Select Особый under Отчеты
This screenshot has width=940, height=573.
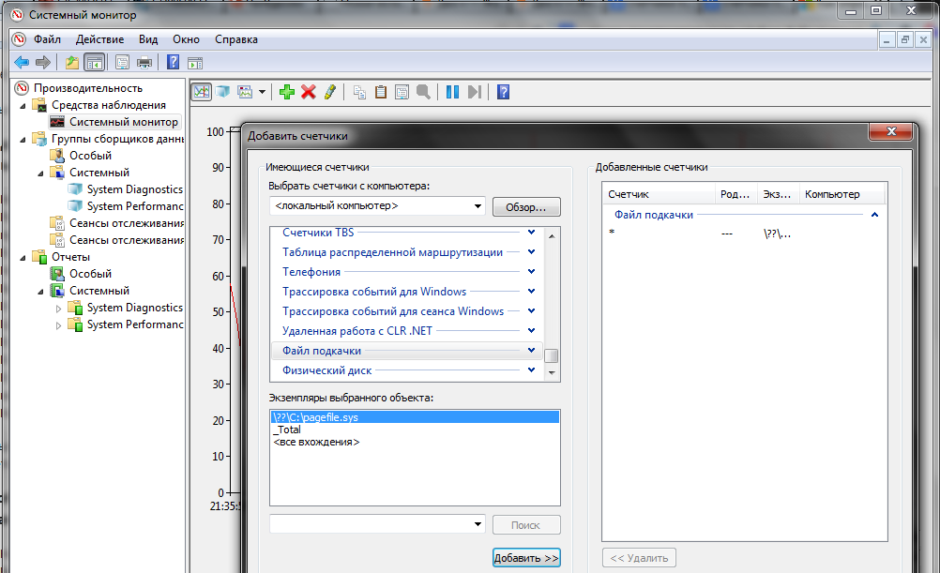pos(90,273)
